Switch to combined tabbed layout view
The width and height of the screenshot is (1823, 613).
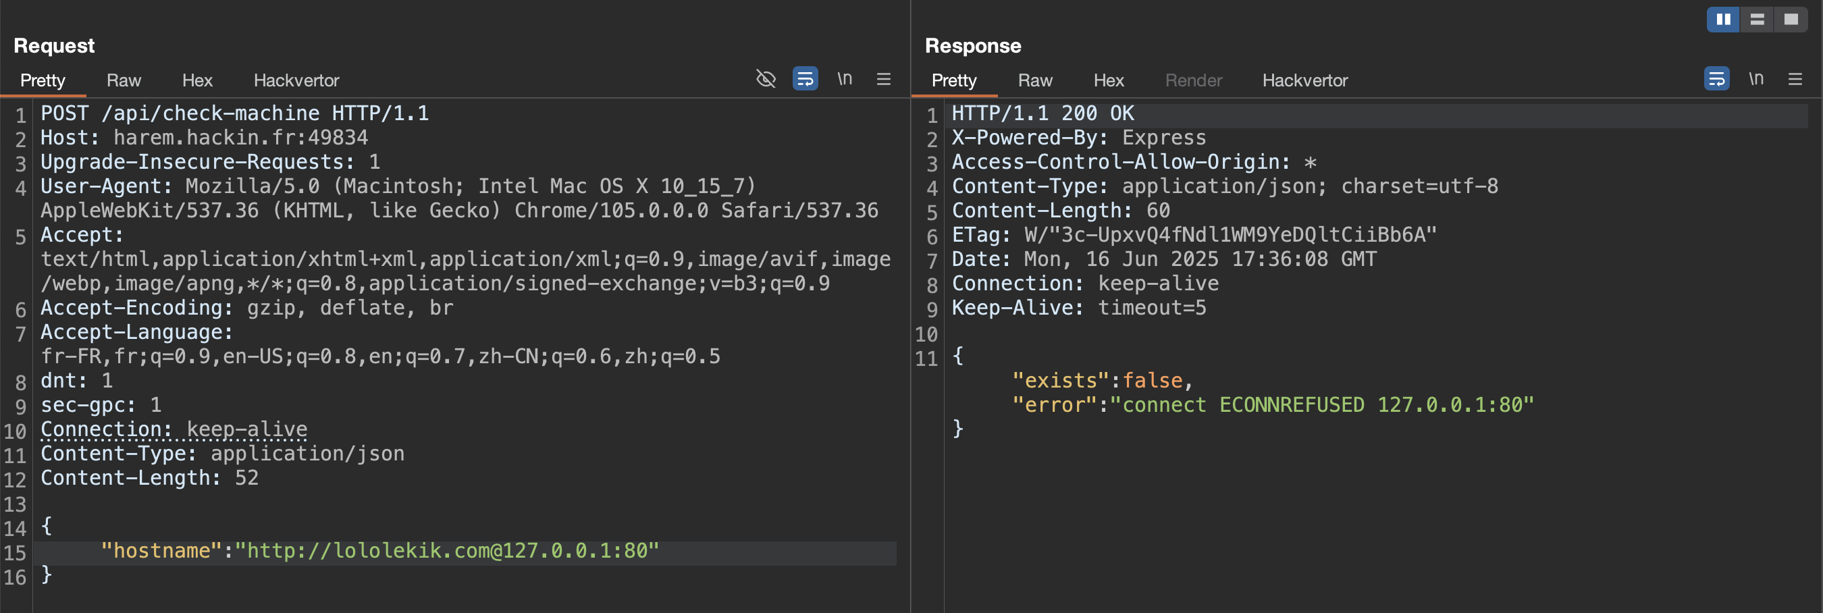click(x=1791, y=20)
